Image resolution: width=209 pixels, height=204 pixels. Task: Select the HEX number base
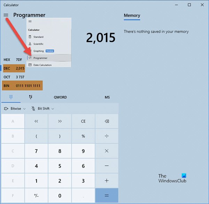tap(13, 60)
